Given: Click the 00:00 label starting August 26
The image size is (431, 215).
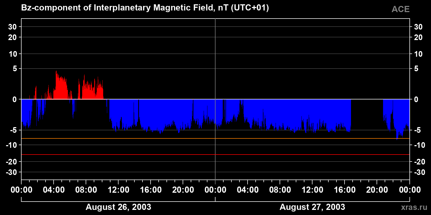Looking at the screenshot, I should point(22,190).
